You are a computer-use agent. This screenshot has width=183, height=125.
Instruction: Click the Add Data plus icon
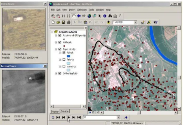tap(109, 22)
